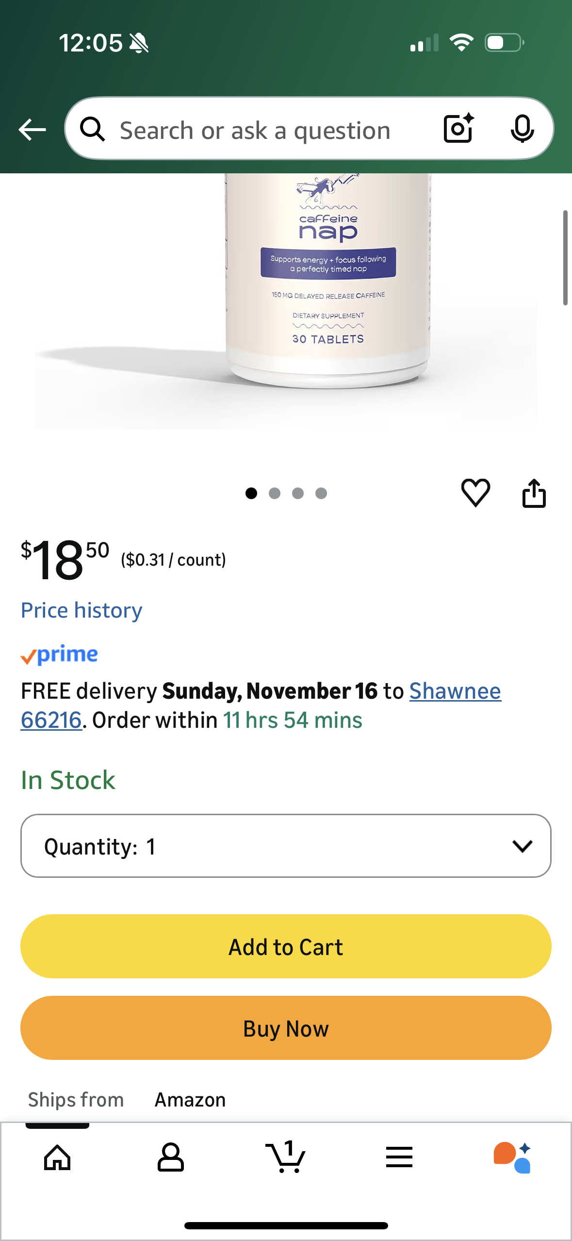Tap the microphone voice search icon
This screenshot has width=572, height=1241.
pyautogui.click(x=522, y=129)
